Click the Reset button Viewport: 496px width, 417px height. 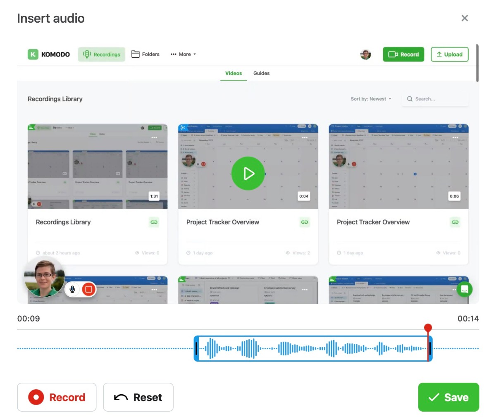coord(138,397)
